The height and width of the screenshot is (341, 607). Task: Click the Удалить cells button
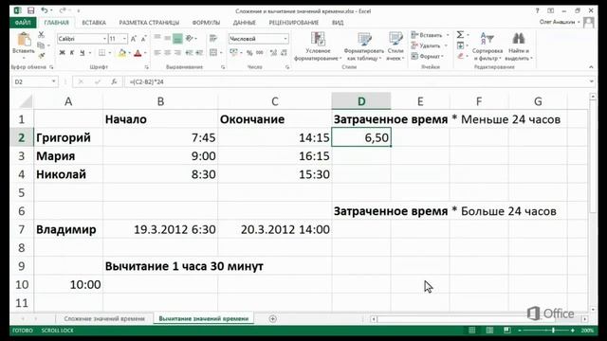(430, 45)
